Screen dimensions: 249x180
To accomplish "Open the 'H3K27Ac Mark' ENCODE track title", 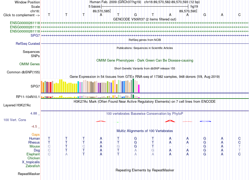I will pyautogui.click(x=145, y=102).
